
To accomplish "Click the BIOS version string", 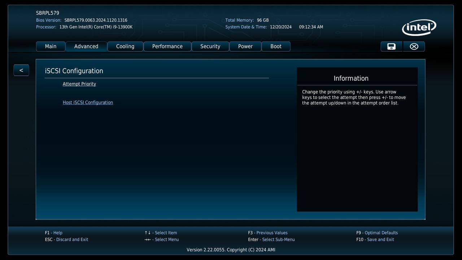I will tap(96, 20).
